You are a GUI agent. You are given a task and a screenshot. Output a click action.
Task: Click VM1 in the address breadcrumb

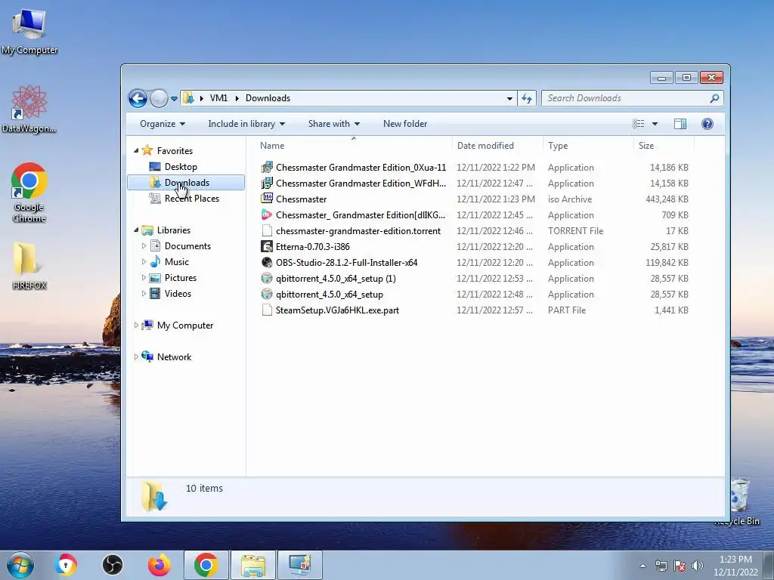coord(218,98)
